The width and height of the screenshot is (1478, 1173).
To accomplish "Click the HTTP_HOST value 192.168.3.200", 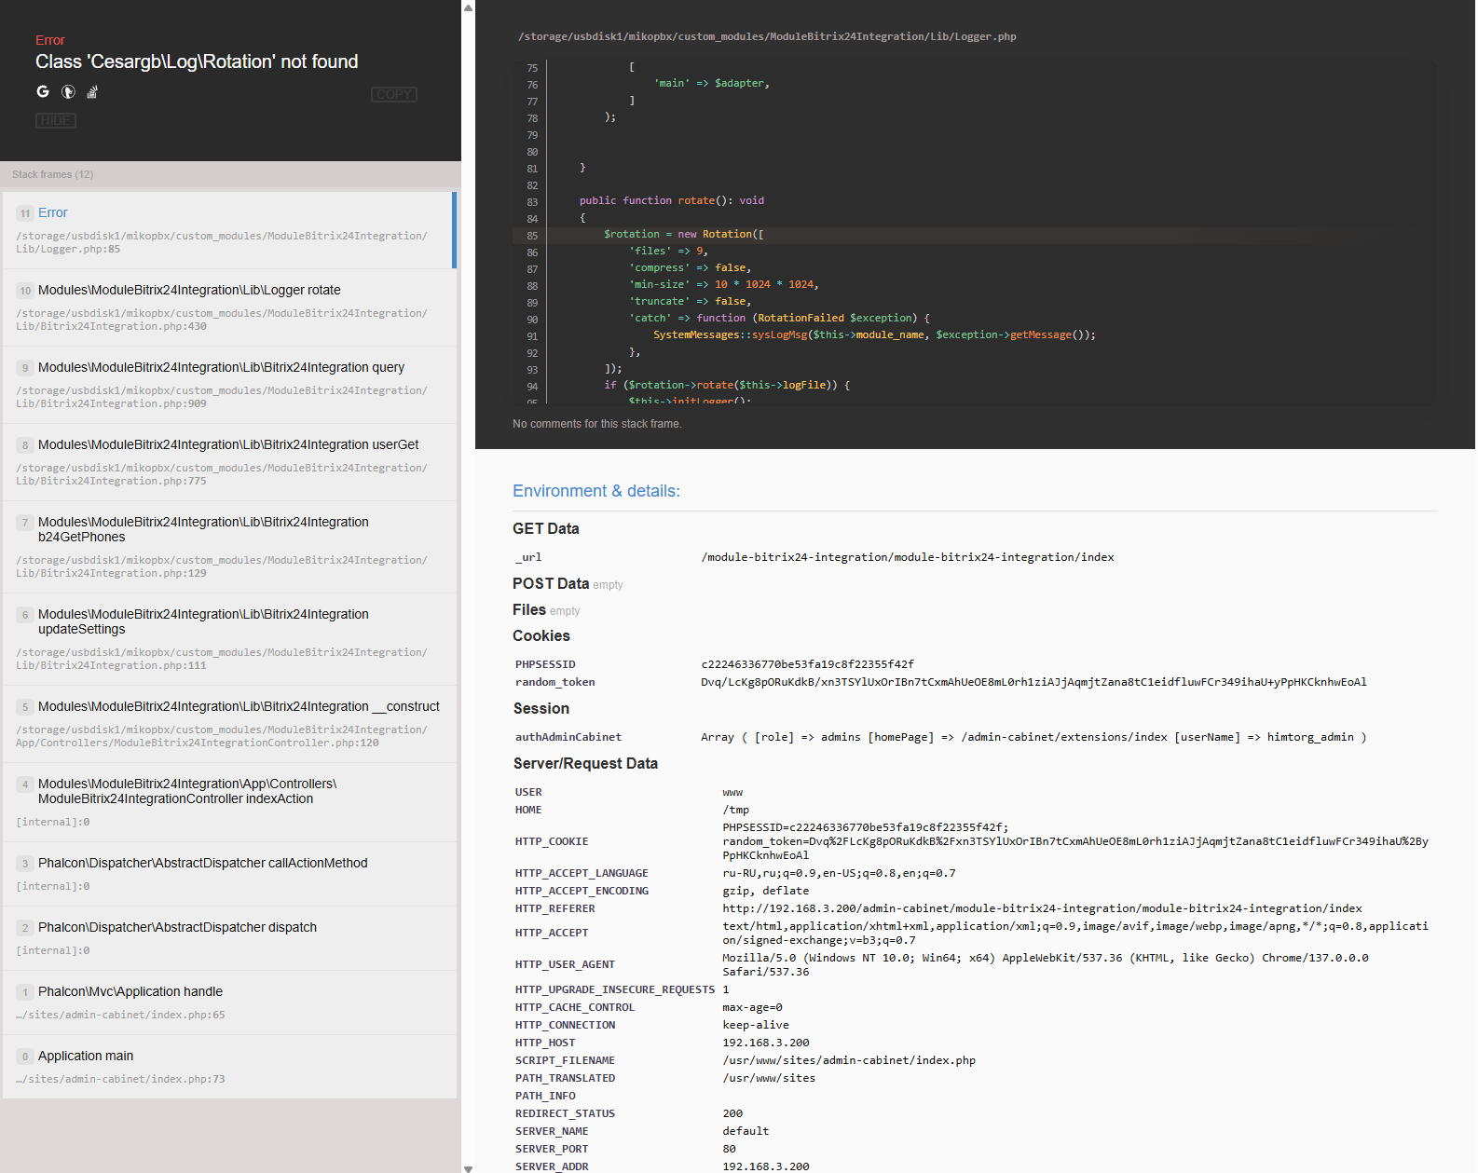I will (x=766, y=1043).
